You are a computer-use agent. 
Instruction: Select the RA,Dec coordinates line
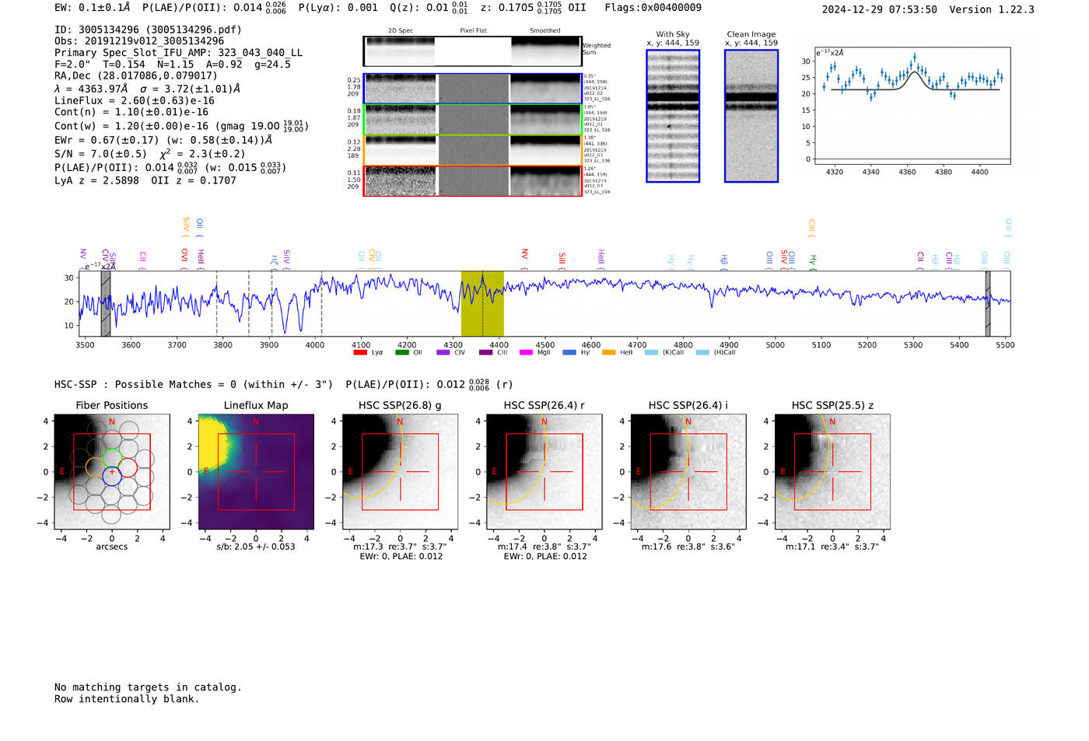[x=136, y=75]
